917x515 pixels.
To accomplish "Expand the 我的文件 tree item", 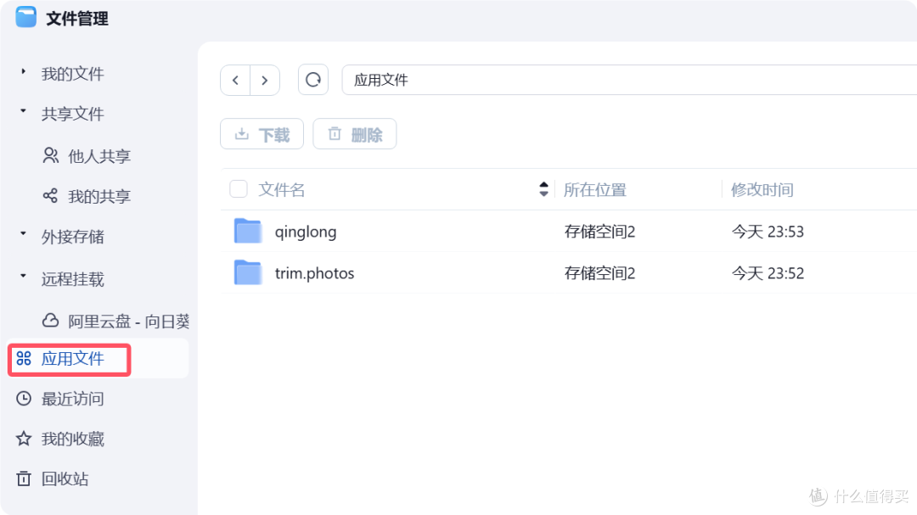I will click(23, 74).
